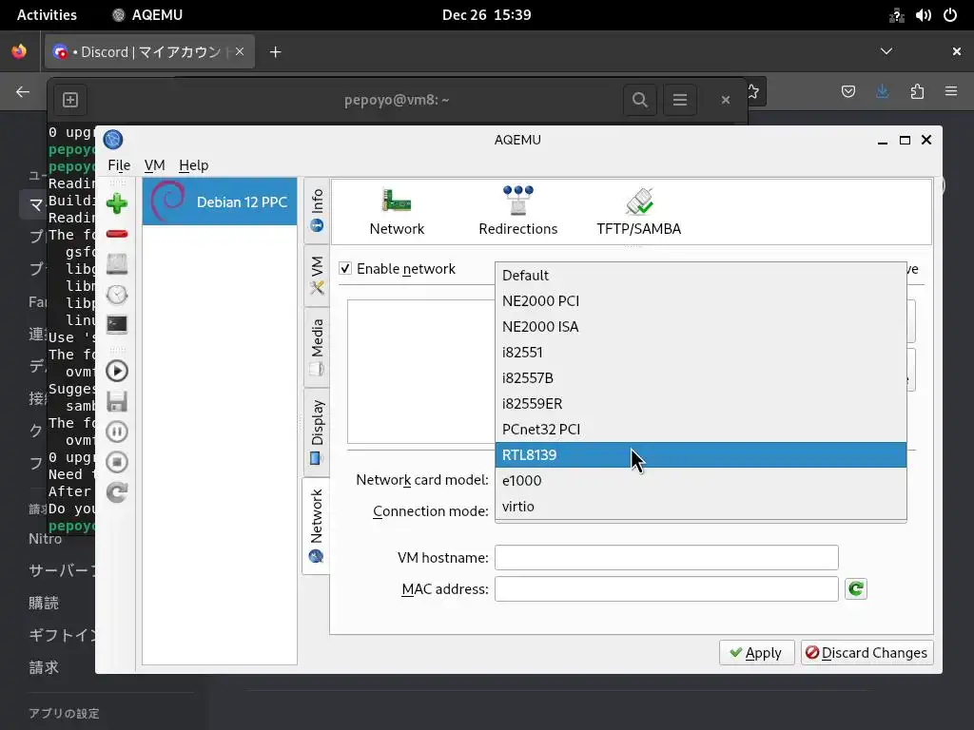
Task: Open the VM menu in AQEMU
Action: (155, 165)
